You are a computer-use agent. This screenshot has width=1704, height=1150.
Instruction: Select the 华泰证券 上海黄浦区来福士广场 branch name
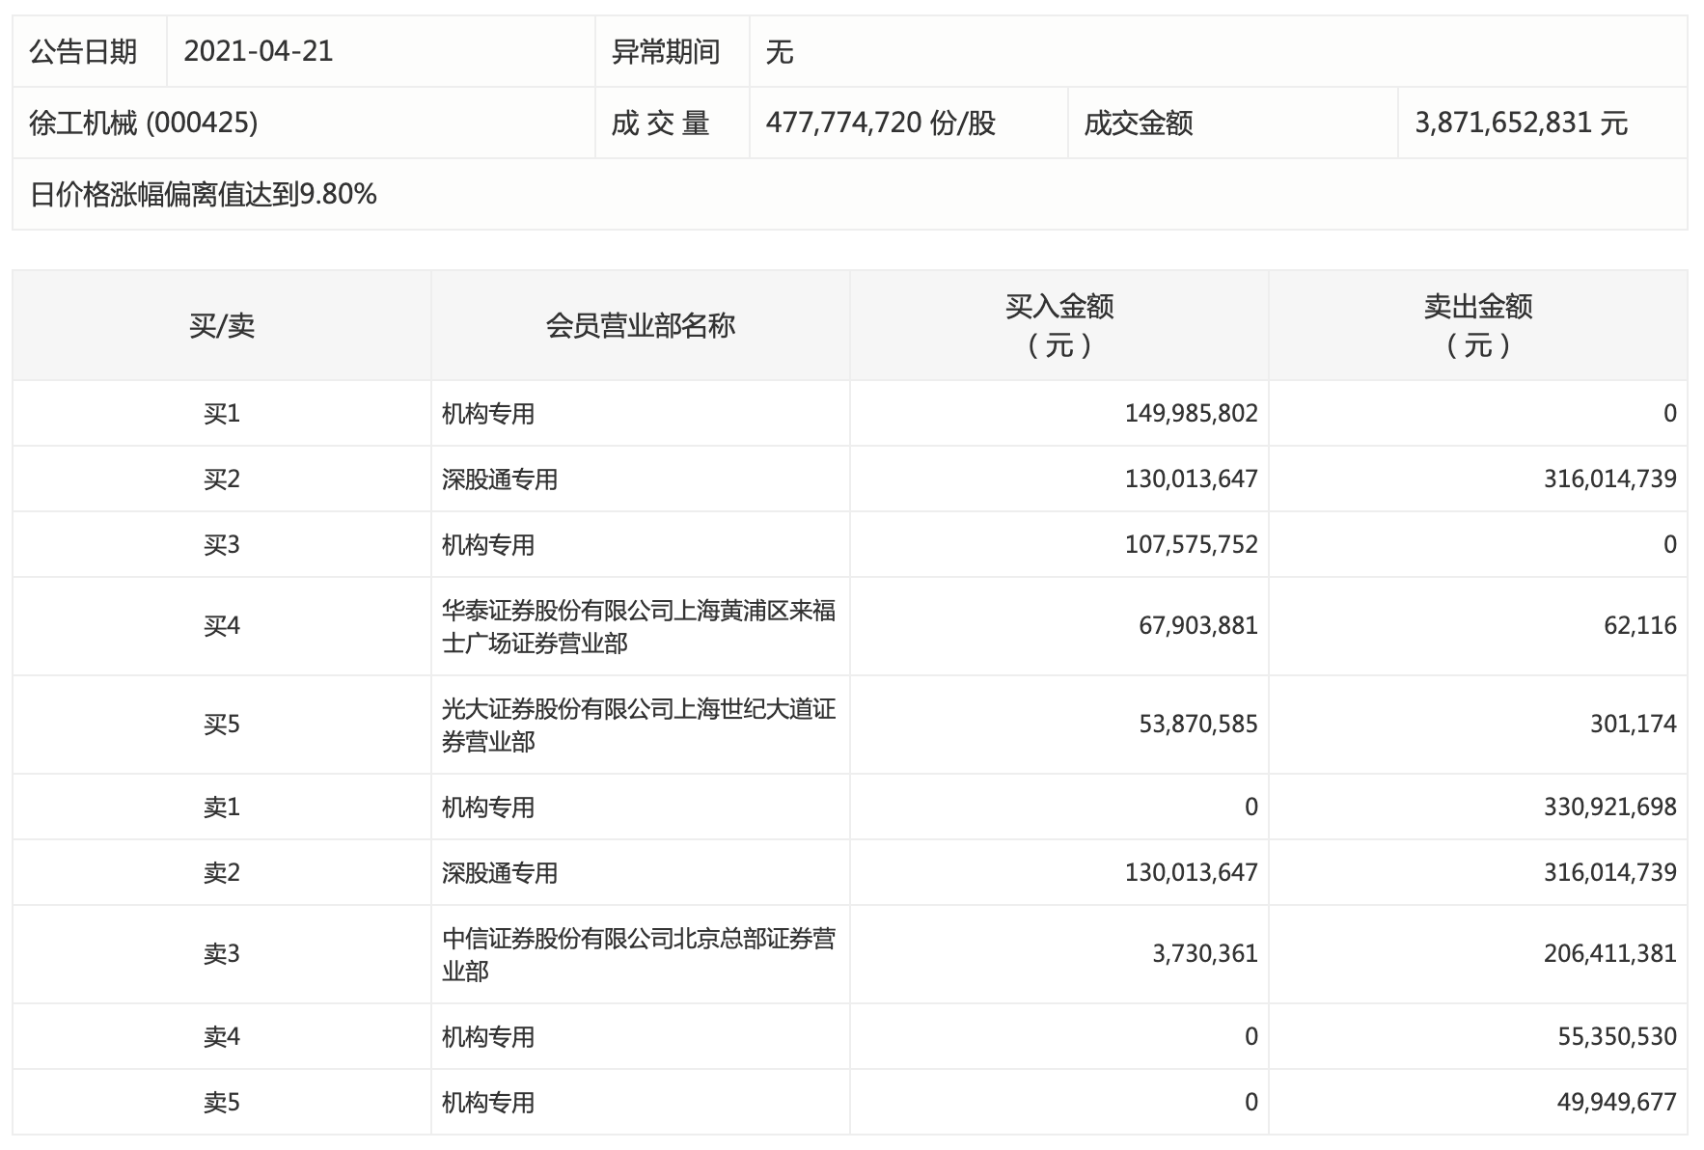638,627
